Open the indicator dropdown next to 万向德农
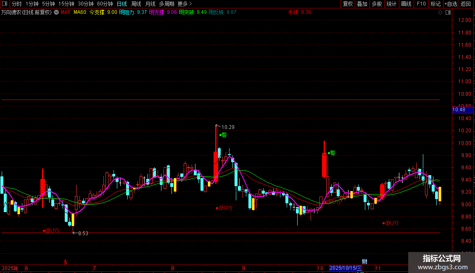 pos(56,12)
